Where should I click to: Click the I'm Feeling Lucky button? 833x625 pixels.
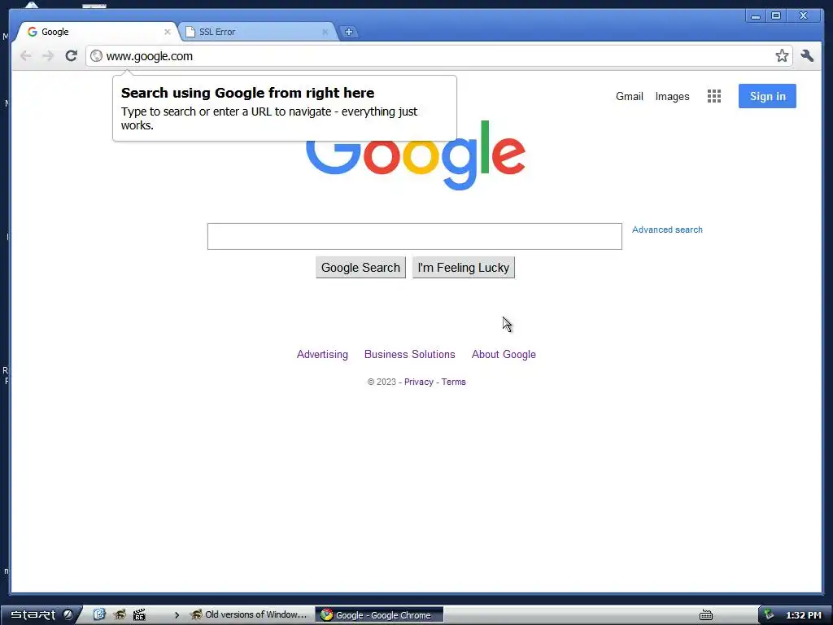click(x=463, y=267)
